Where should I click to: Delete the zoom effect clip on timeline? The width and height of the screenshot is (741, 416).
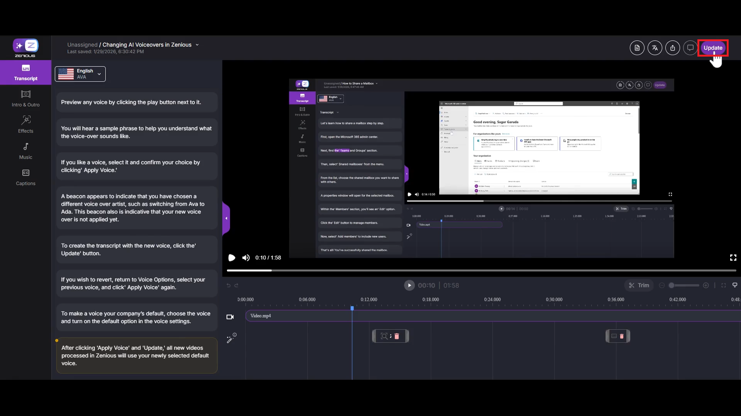397,336
